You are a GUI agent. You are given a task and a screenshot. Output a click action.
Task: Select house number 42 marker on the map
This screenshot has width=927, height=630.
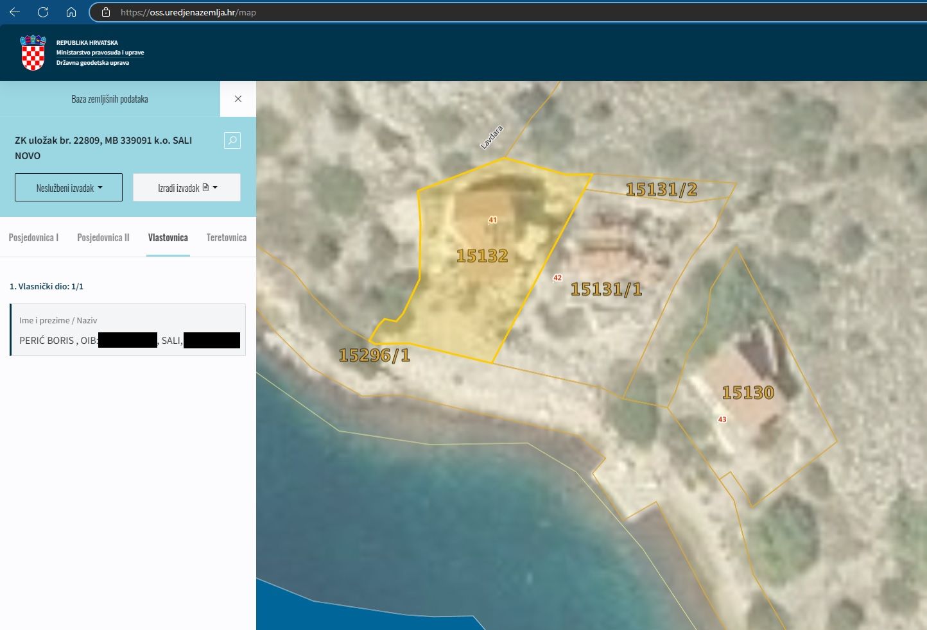tap(557, 278)
